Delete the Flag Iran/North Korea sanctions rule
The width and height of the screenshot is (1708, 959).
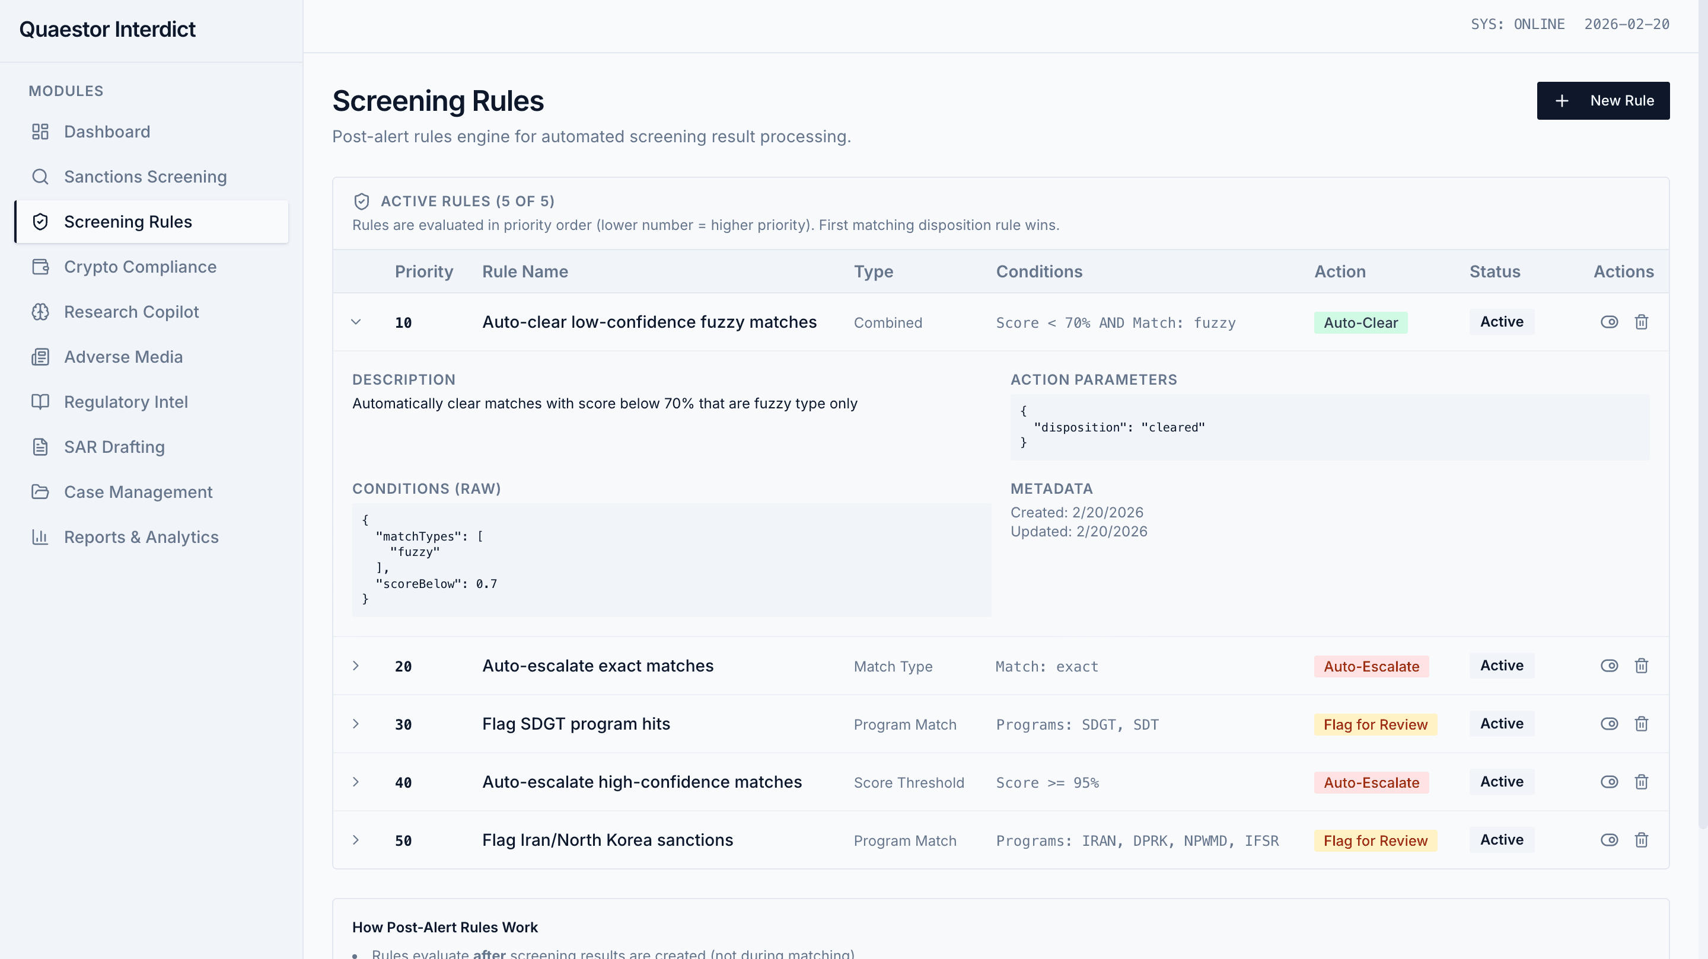1641,840
